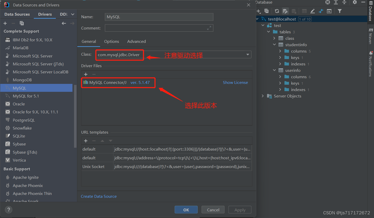The width and height of the screenshot is (374, 218).
Task: Select the PostgreSQL driver in list
Action: point(36,120)
